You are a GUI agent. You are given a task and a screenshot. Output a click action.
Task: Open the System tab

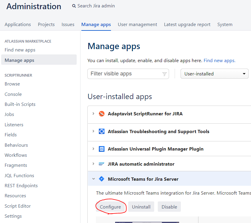coord(225,25)
